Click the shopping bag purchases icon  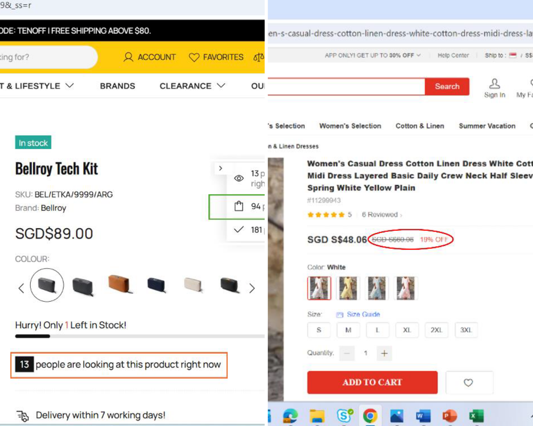point(239,206)
